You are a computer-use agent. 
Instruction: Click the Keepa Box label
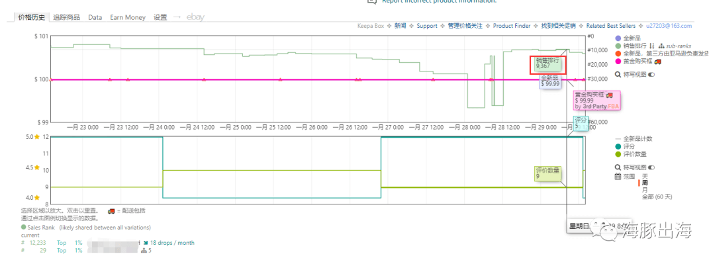(x=371, y=26)
